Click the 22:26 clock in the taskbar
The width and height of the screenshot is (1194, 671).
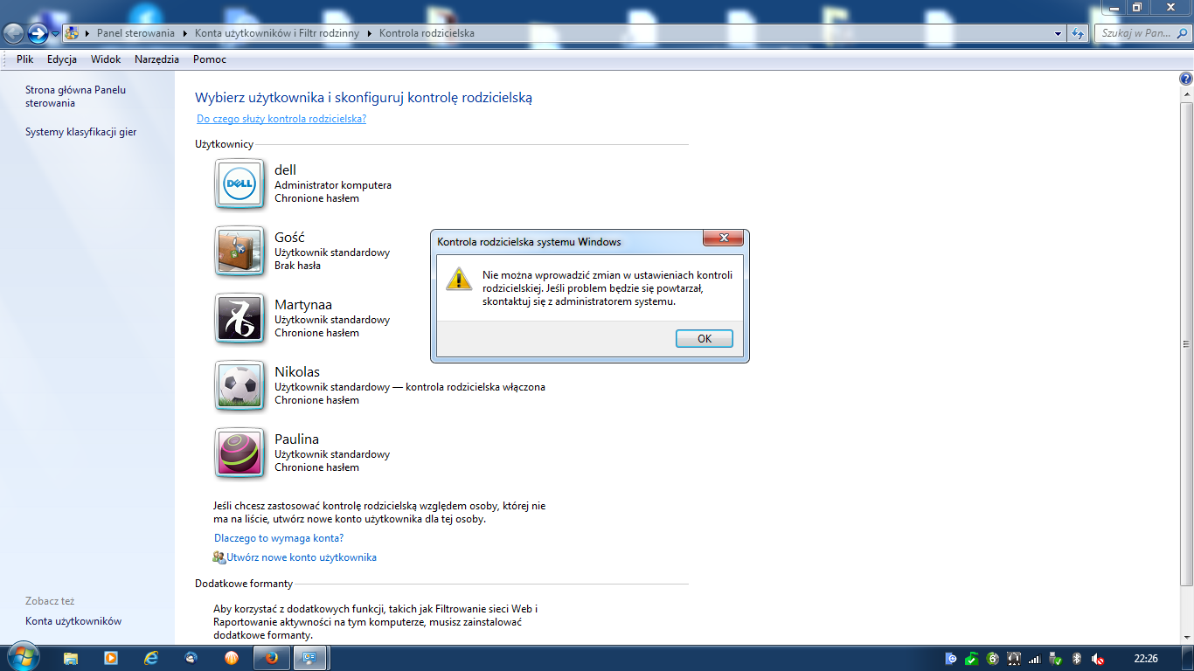coord(1146,659)
